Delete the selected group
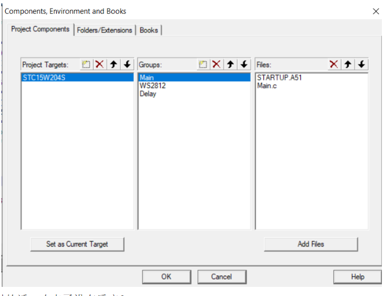This screenshot has width=391, height=296. tap(216, 64)
